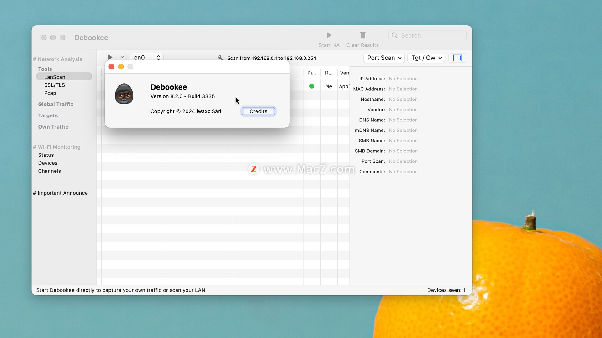Select LanScan in the sidebar
Viewport: 602px width, 338px height.
point(64,77)
